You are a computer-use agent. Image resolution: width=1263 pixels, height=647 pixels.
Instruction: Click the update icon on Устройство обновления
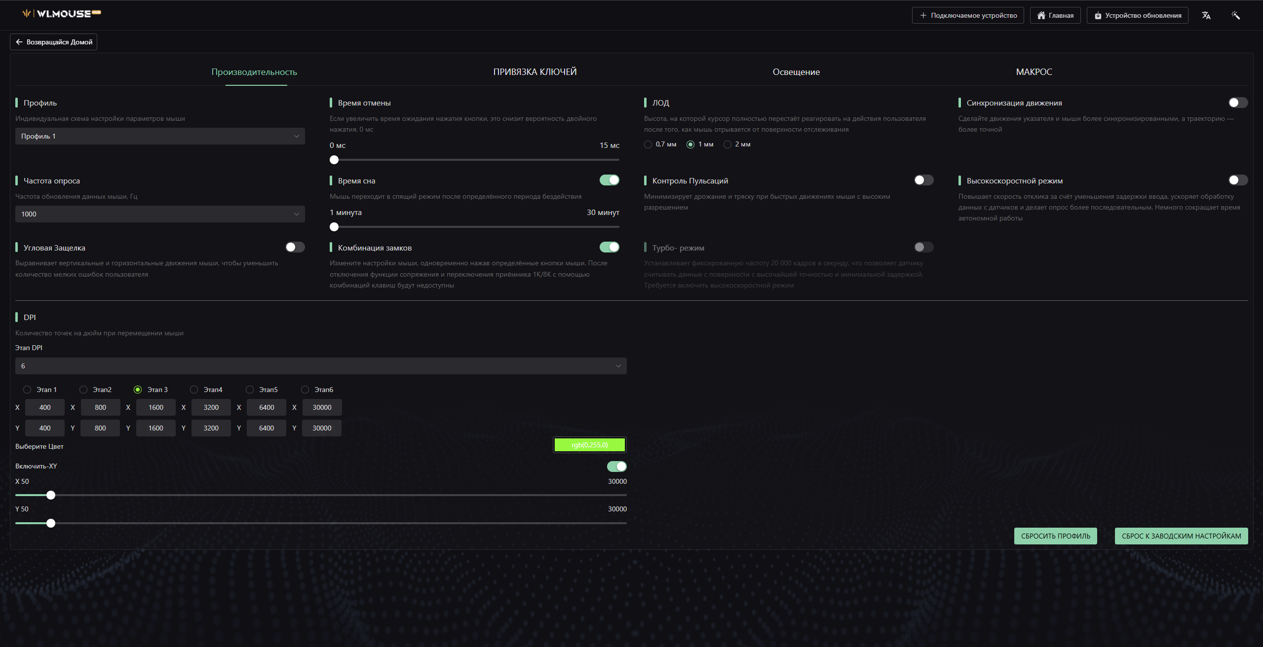tap(1098, 15)
